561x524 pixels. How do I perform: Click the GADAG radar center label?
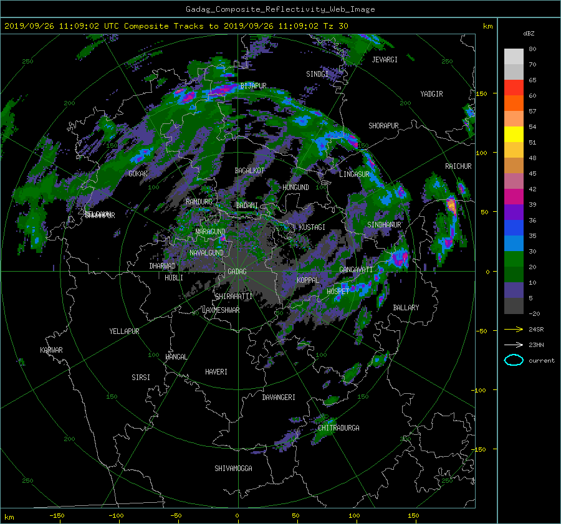[237, 272]
